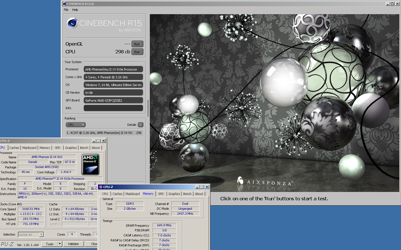The width and height of the screenshot is (401, 250).
Task: Expand the Tools dropdown arrow in CPU-Z
Action: [60, 244]
